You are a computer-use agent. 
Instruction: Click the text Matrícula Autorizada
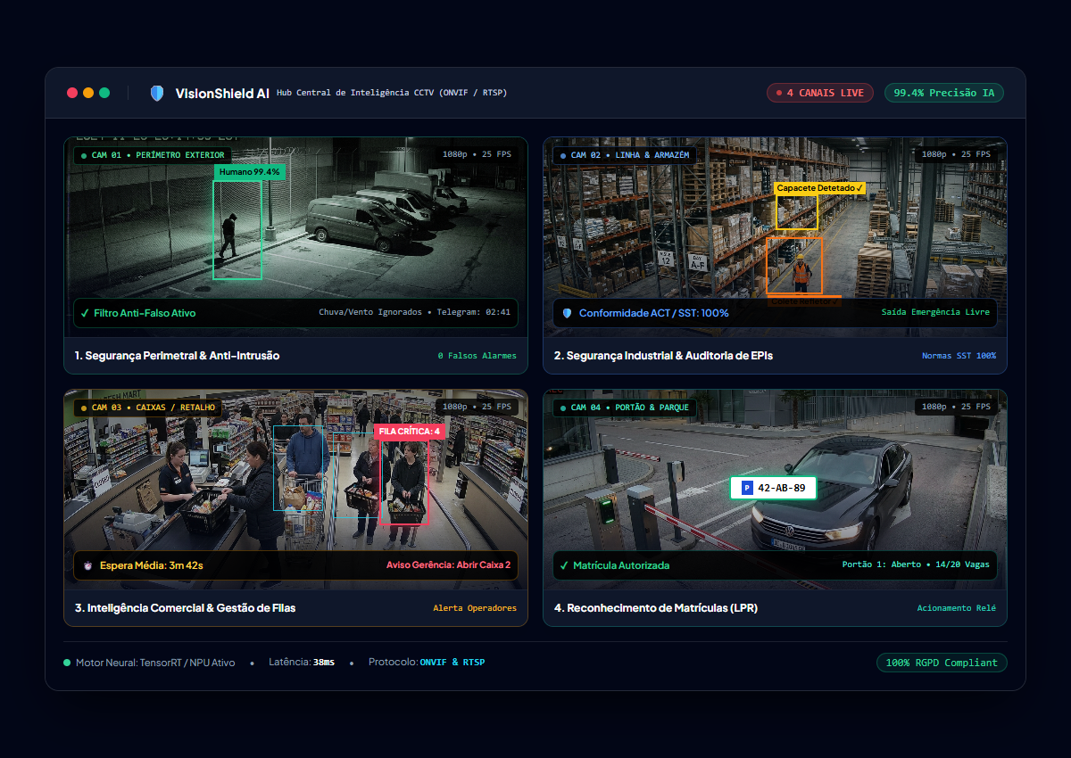pos(621,565)
